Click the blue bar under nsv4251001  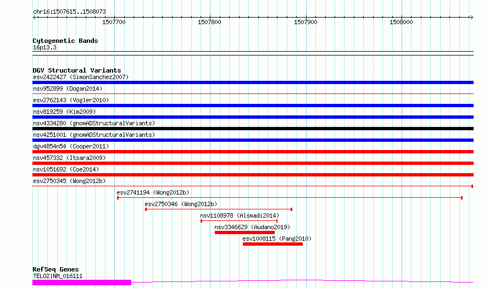tap(253, 140)
